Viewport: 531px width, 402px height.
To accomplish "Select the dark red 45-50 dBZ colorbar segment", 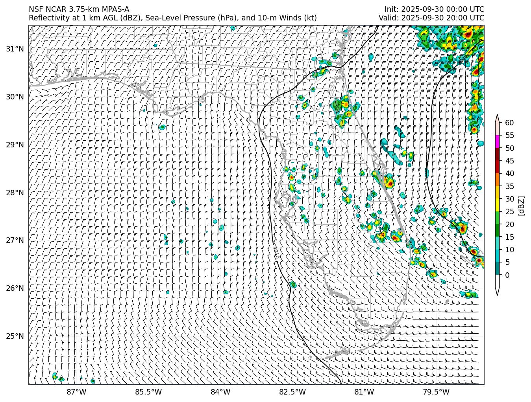I will tap(497, 154).
